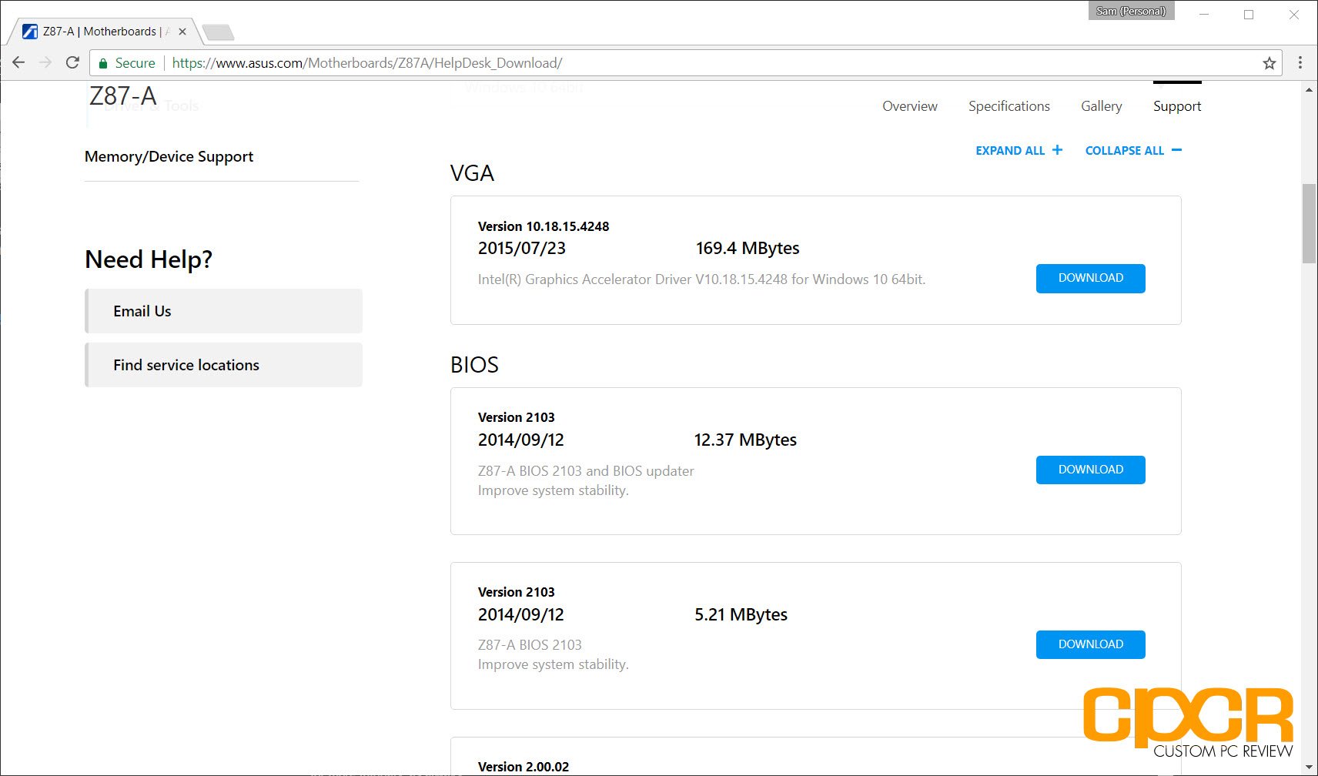The height and width of the screenshot is (776, 1318).
Task: Select the Support page tab
Action: (x=1176, y=106)
